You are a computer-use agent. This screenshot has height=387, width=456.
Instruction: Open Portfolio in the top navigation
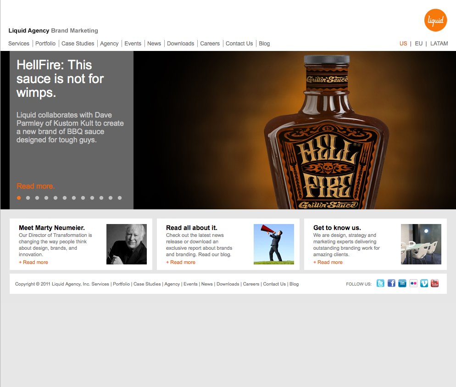tap(45, 43)
